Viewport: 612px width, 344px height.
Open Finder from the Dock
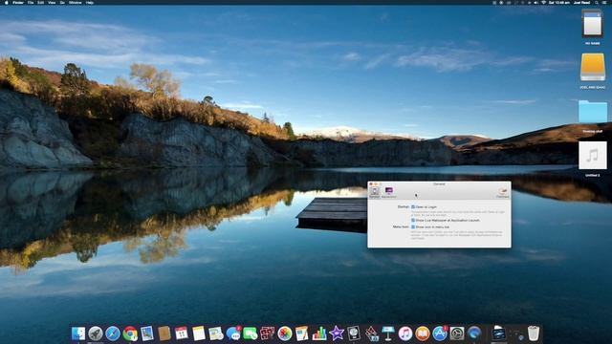click(x=78, y=333)
